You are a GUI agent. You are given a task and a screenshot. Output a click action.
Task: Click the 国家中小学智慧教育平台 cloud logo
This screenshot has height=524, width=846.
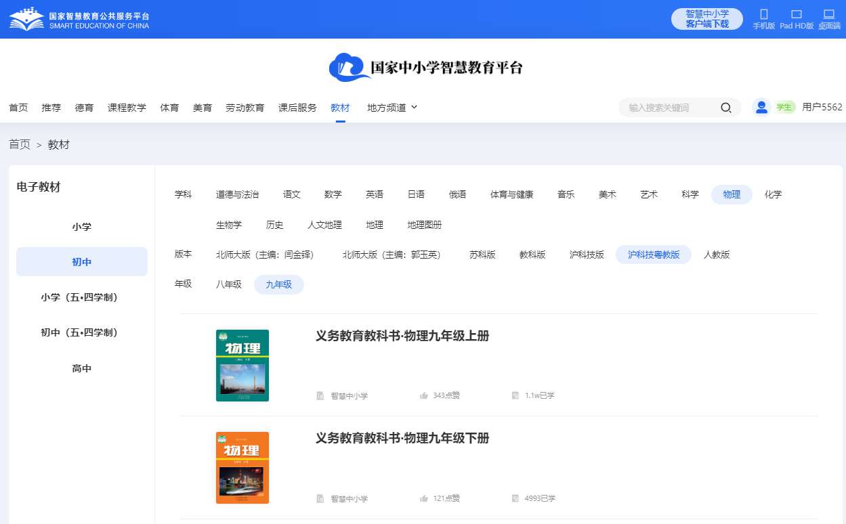(425, 68)
